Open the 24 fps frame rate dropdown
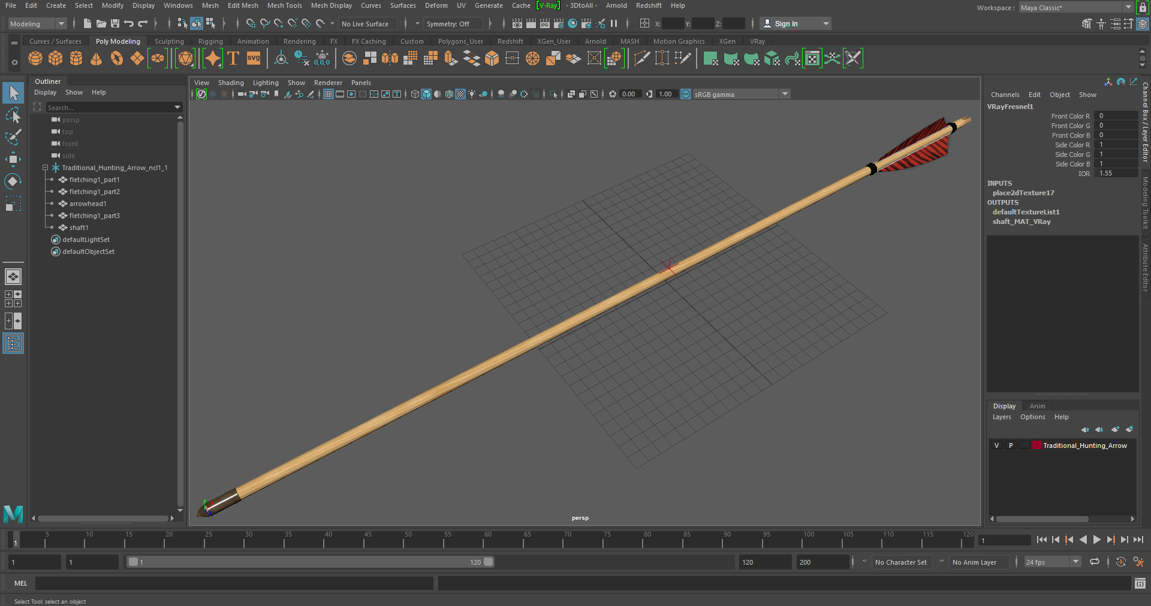The width and height of the screenshot is (1151, 606). (x=1052, y=562)
